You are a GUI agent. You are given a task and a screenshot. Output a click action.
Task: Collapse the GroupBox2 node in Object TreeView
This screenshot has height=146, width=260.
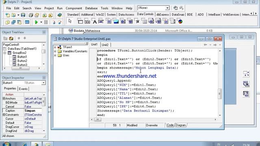[x=5, y=53]
